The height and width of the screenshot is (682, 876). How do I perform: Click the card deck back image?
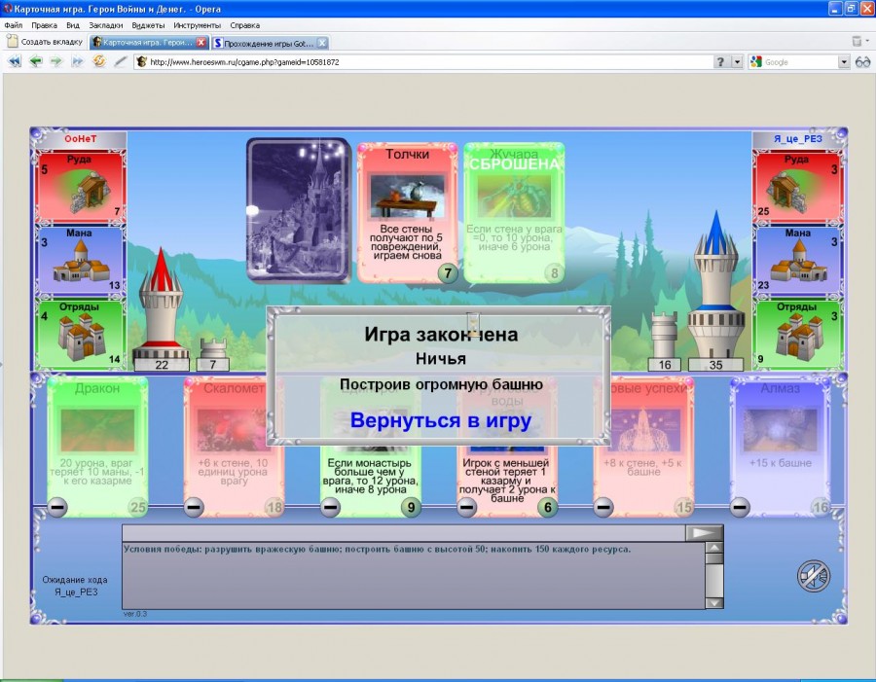(299, 210)
